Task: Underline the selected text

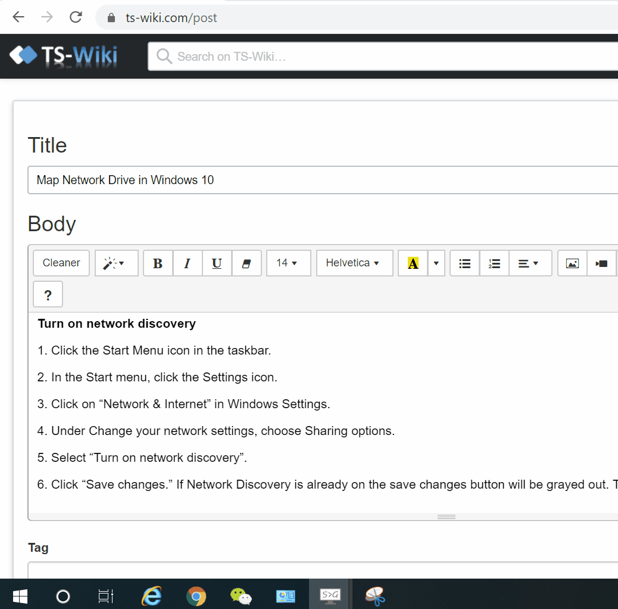Action: pos(217,263)
